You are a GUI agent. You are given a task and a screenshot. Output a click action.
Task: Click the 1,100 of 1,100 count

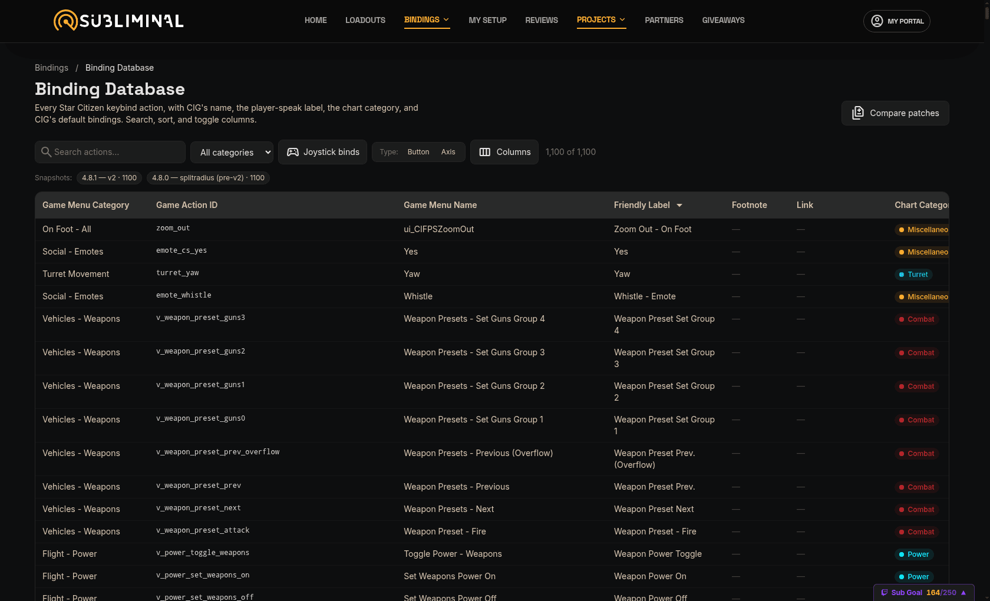point(570,152)
